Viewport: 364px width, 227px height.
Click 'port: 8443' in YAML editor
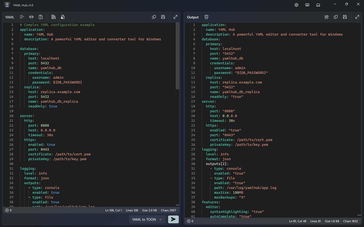(38, 149)
